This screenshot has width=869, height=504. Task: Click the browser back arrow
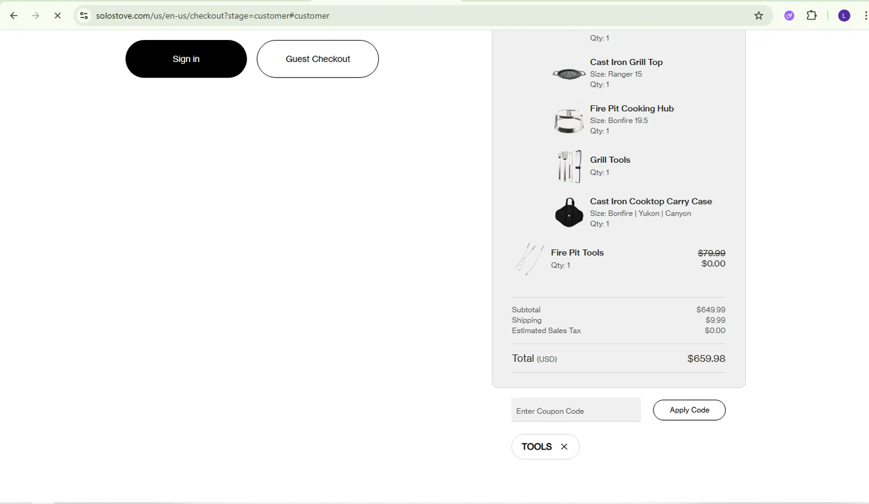pyautogui.click(x=14, y=16)
